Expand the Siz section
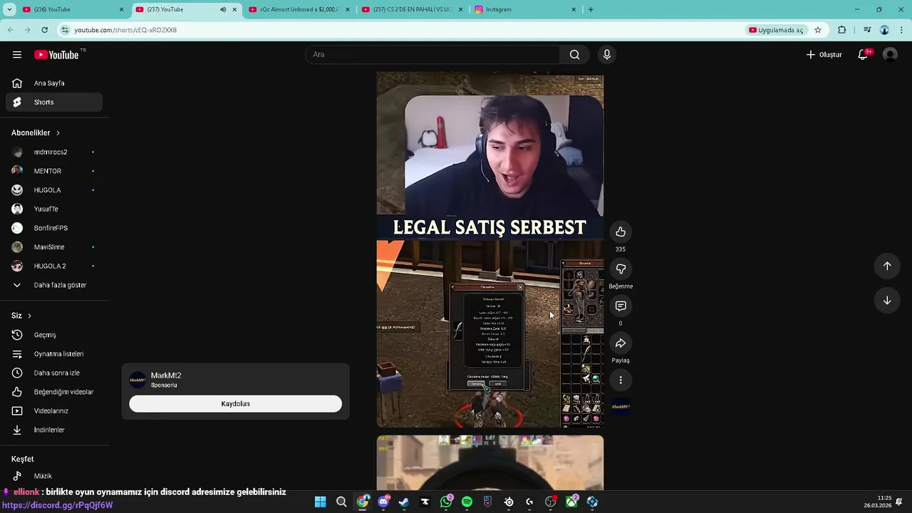The width and height of the screenshot is (912, 513). click(x=21, y=316)
